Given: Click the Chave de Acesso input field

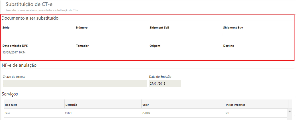Looking at the screenshot, I should (x=75, y=84).
